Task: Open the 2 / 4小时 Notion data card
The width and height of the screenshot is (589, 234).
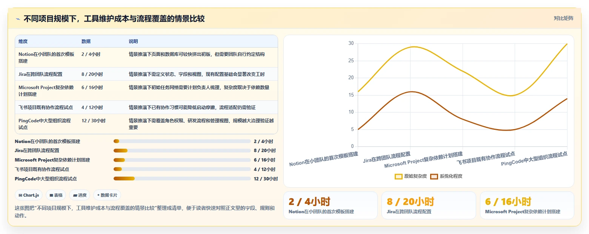Action: click(x=330, y=205)
